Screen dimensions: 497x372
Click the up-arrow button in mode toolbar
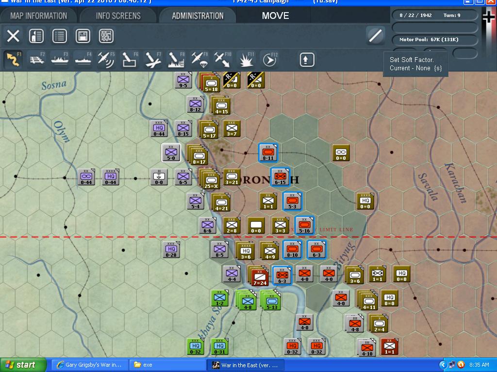pos(307,60)
